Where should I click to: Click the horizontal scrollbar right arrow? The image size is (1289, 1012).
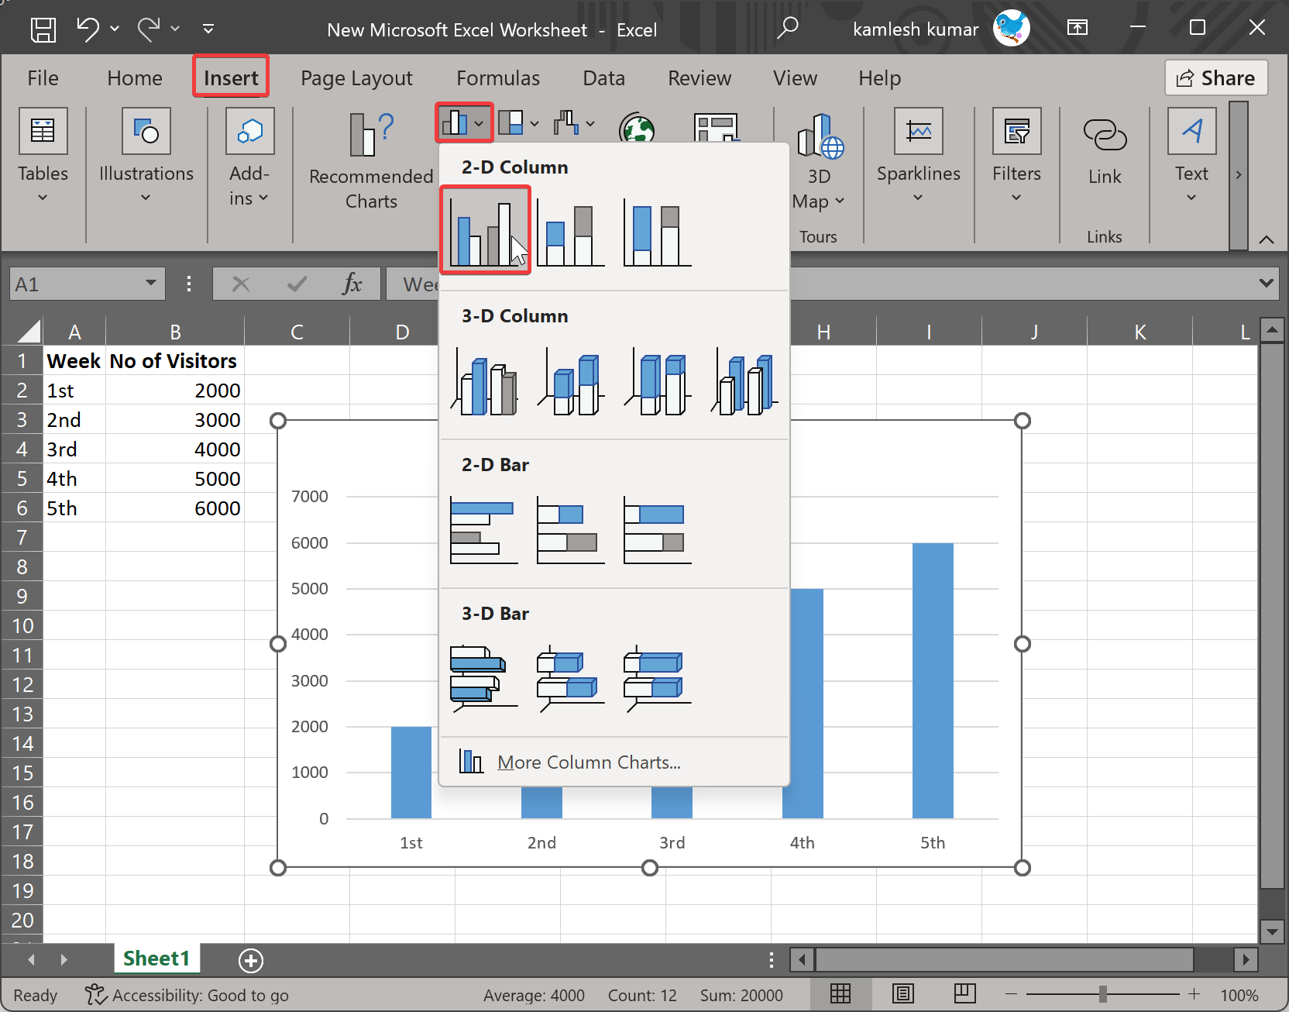[1246, 960]
